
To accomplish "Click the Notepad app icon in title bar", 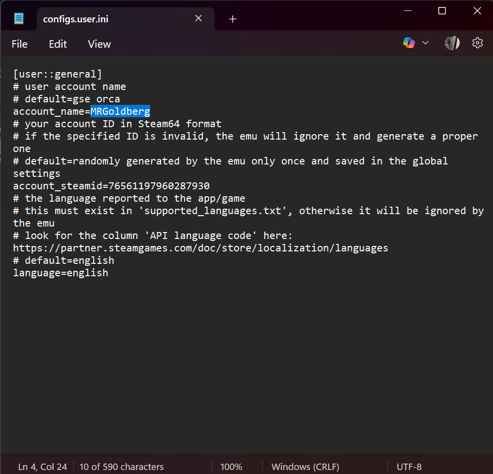I will pyautogui.click(x=19, y=18).
